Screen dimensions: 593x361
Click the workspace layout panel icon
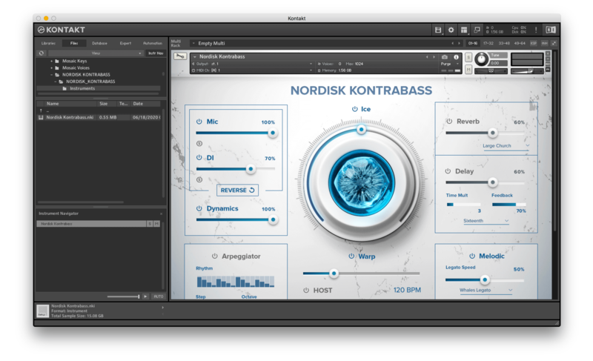pyautogui.click(x=464, y=30)
